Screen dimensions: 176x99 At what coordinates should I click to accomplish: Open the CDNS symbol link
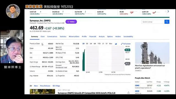coord(137,86)
